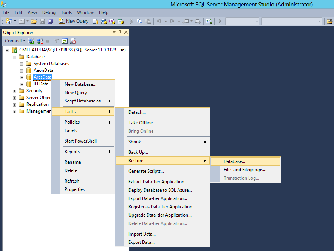Collapse the Databases folder
Screen dimensions: 334x251
tap(14, 57)
